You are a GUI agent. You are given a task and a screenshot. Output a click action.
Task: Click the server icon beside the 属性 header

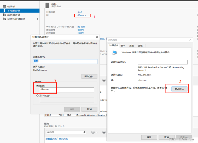tap(47, 5)
